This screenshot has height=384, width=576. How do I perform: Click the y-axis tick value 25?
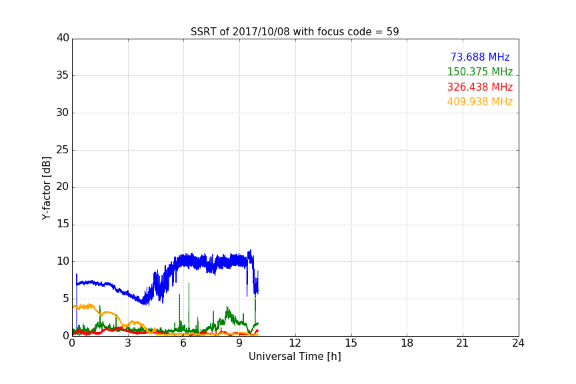(63, 149)
